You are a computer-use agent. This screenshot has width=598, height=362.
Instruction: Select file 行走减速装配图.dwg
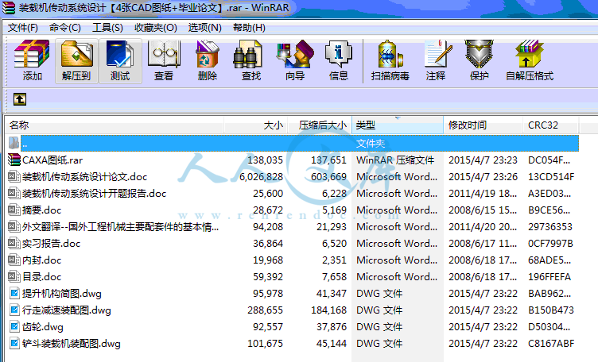tap(66, 310)
